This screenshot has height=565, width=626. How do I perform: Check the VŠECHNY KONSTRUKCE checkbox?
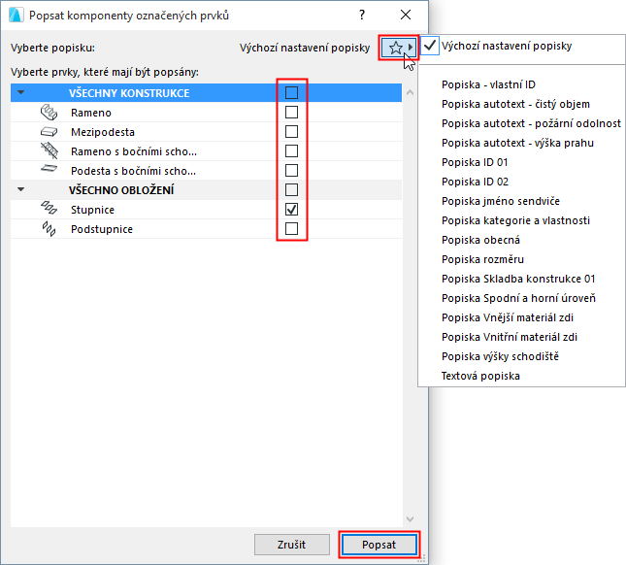pos(291,93)
